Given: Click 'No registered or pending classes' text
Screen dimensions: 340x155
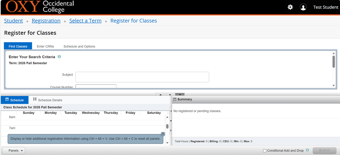Looking at the screenshot, I should pos(197,111).
